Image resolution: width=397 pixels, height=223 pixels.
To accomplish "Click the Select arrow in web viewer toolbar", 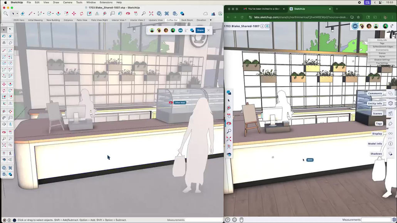I will point(229,100).
